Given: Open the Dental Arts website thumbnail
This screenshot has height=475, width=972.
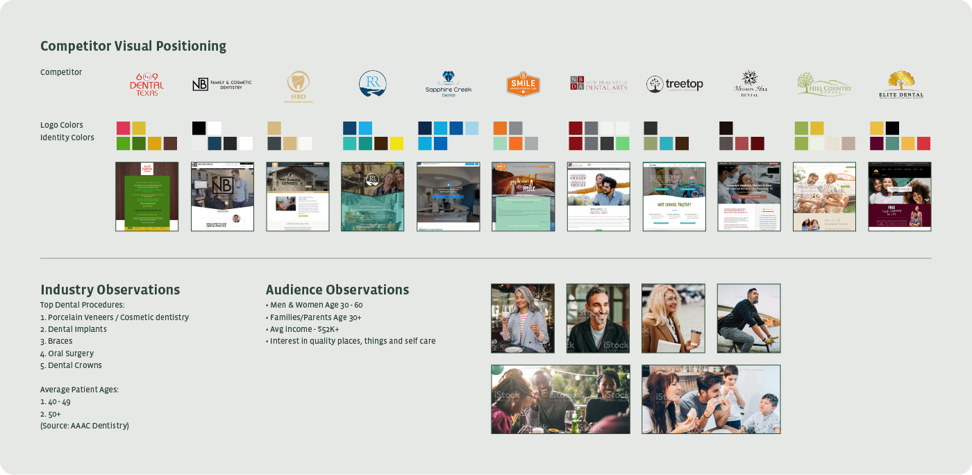Looking at the screenshot, I should click(x=598, y=197).
